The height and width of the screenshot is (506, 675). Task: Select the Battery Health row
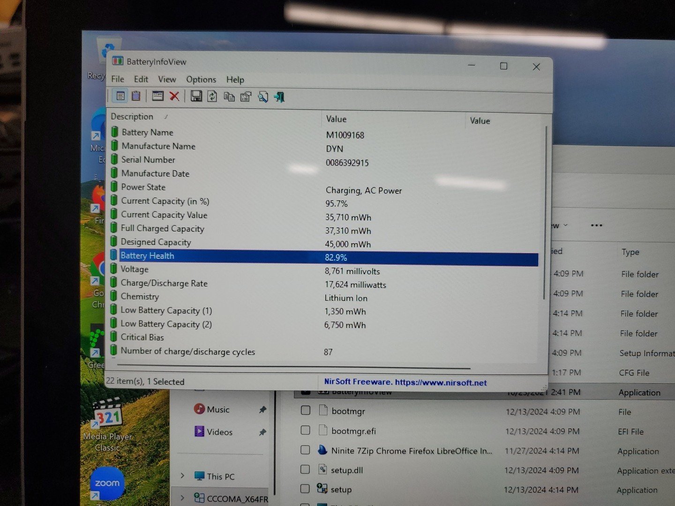click(323, 257)
